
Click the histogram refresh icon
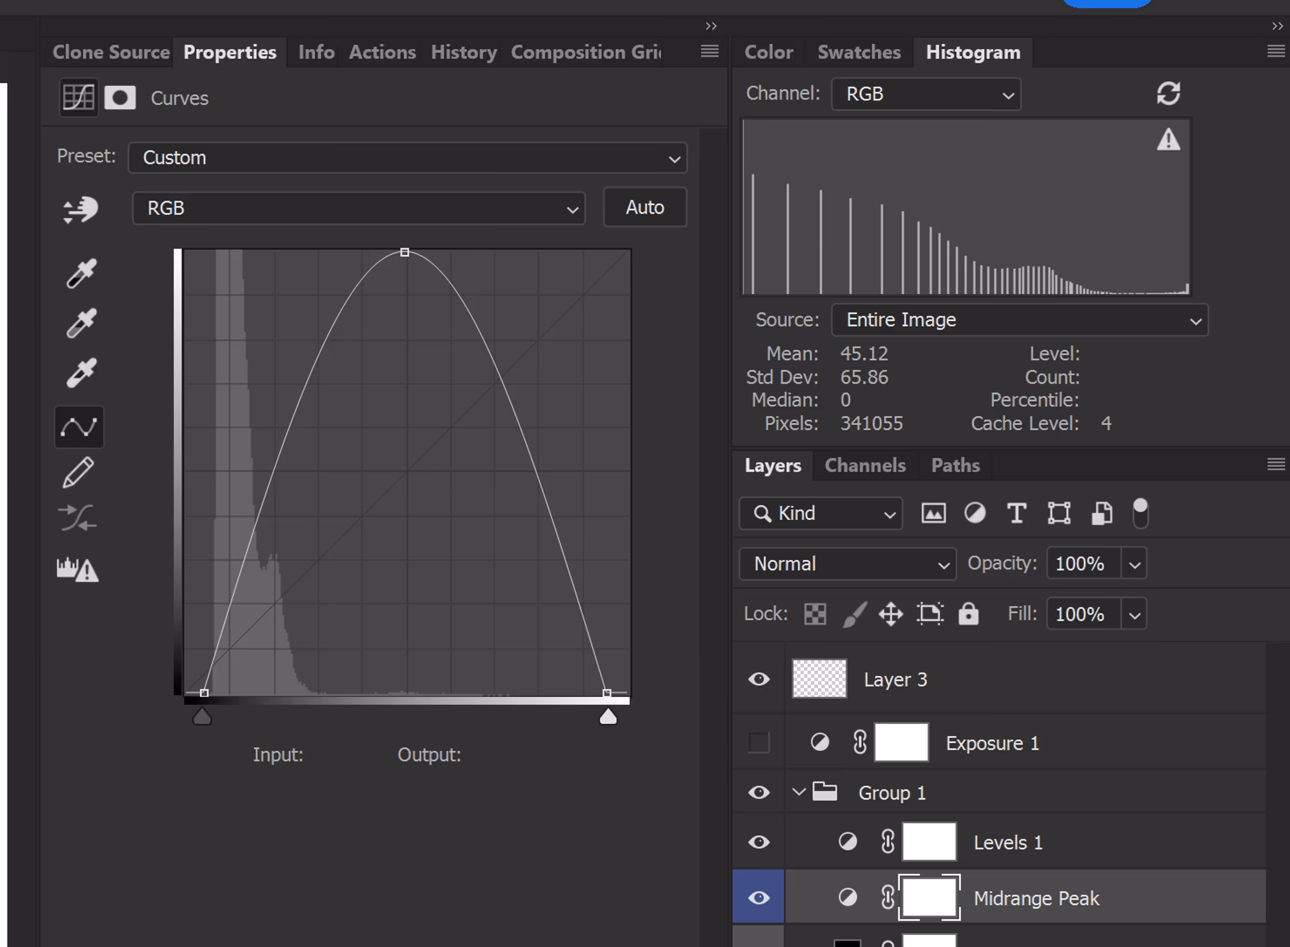coord(1168,94)
